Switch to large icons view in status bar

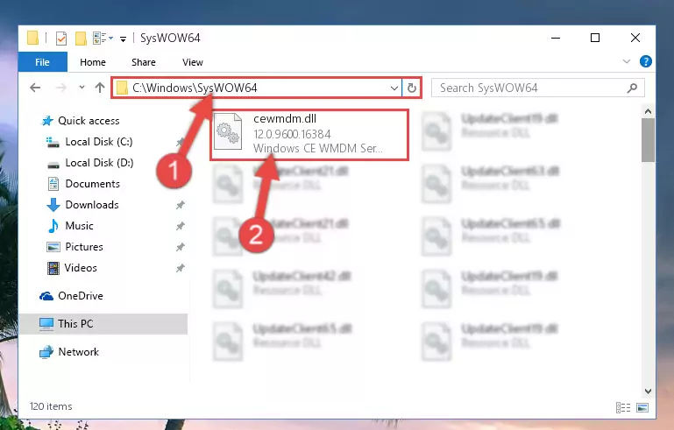tap(642, 407)
